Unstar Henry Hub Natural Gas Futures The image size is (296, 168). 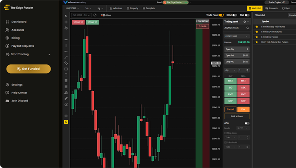[x=257, y=42]
